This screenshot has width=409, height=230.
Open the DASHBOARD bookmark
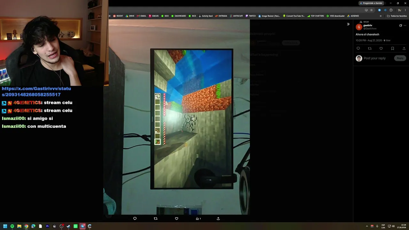pyautogui.click(x=179, y=16)
